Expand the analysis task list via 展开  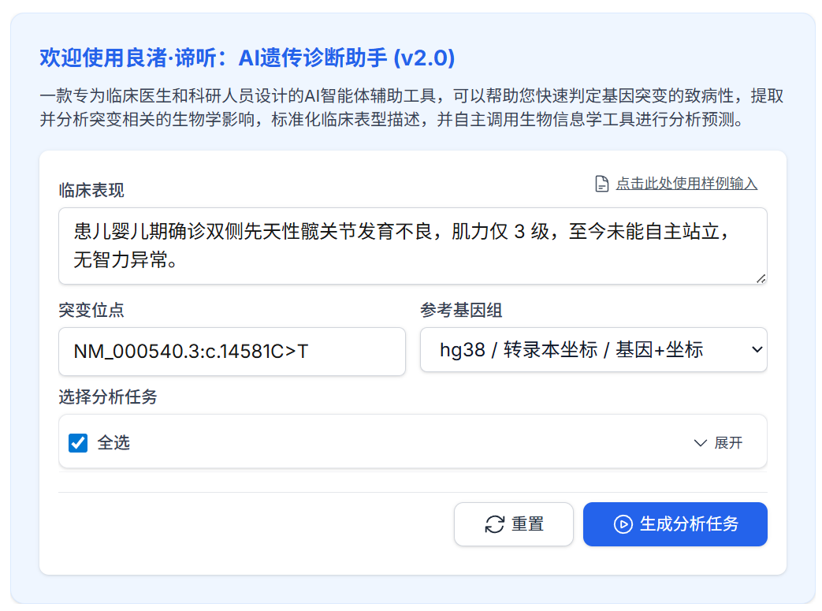(727, 443)
